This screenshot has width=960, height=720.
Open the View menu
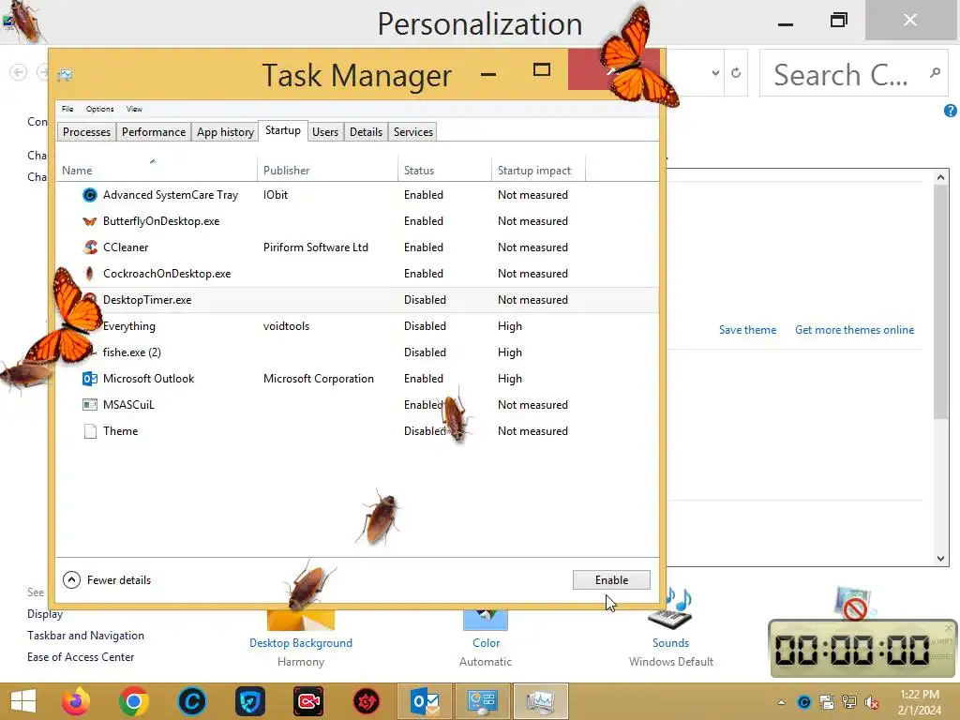coord(134,109)
